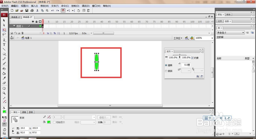Switch to the 参数 parameters tab
Viewport: 256px width, 139px height.
(31, 112)
